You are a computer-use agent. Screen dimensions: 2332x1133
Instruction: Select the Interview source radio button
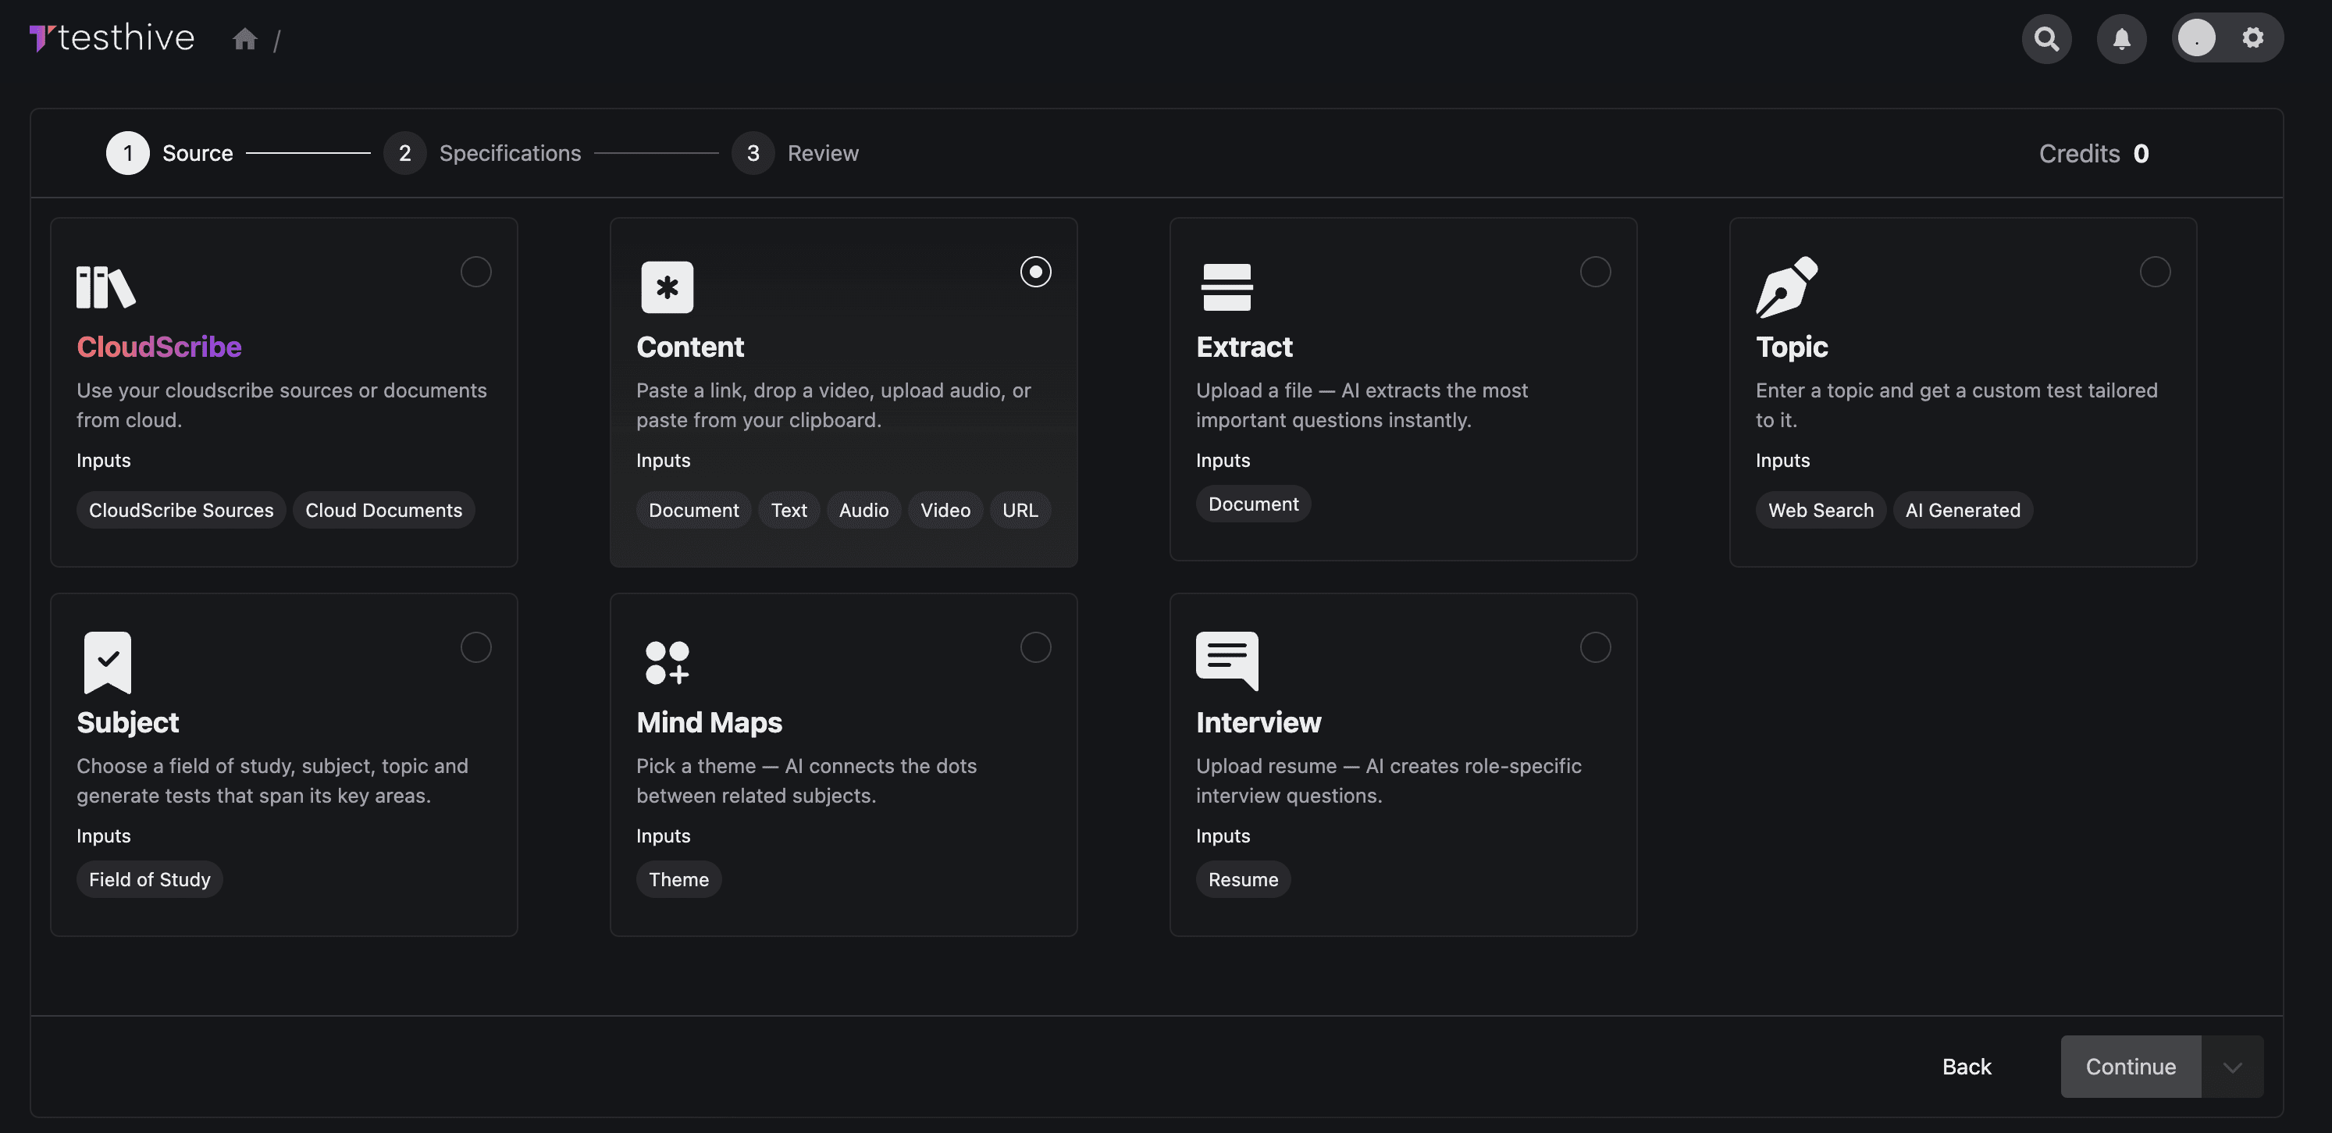click(x=1596, y=647)
